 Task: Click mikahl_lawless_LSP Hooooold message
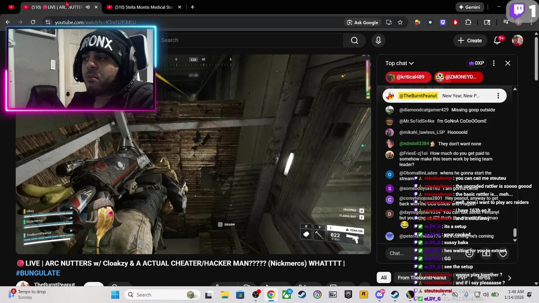coord(446,132)
